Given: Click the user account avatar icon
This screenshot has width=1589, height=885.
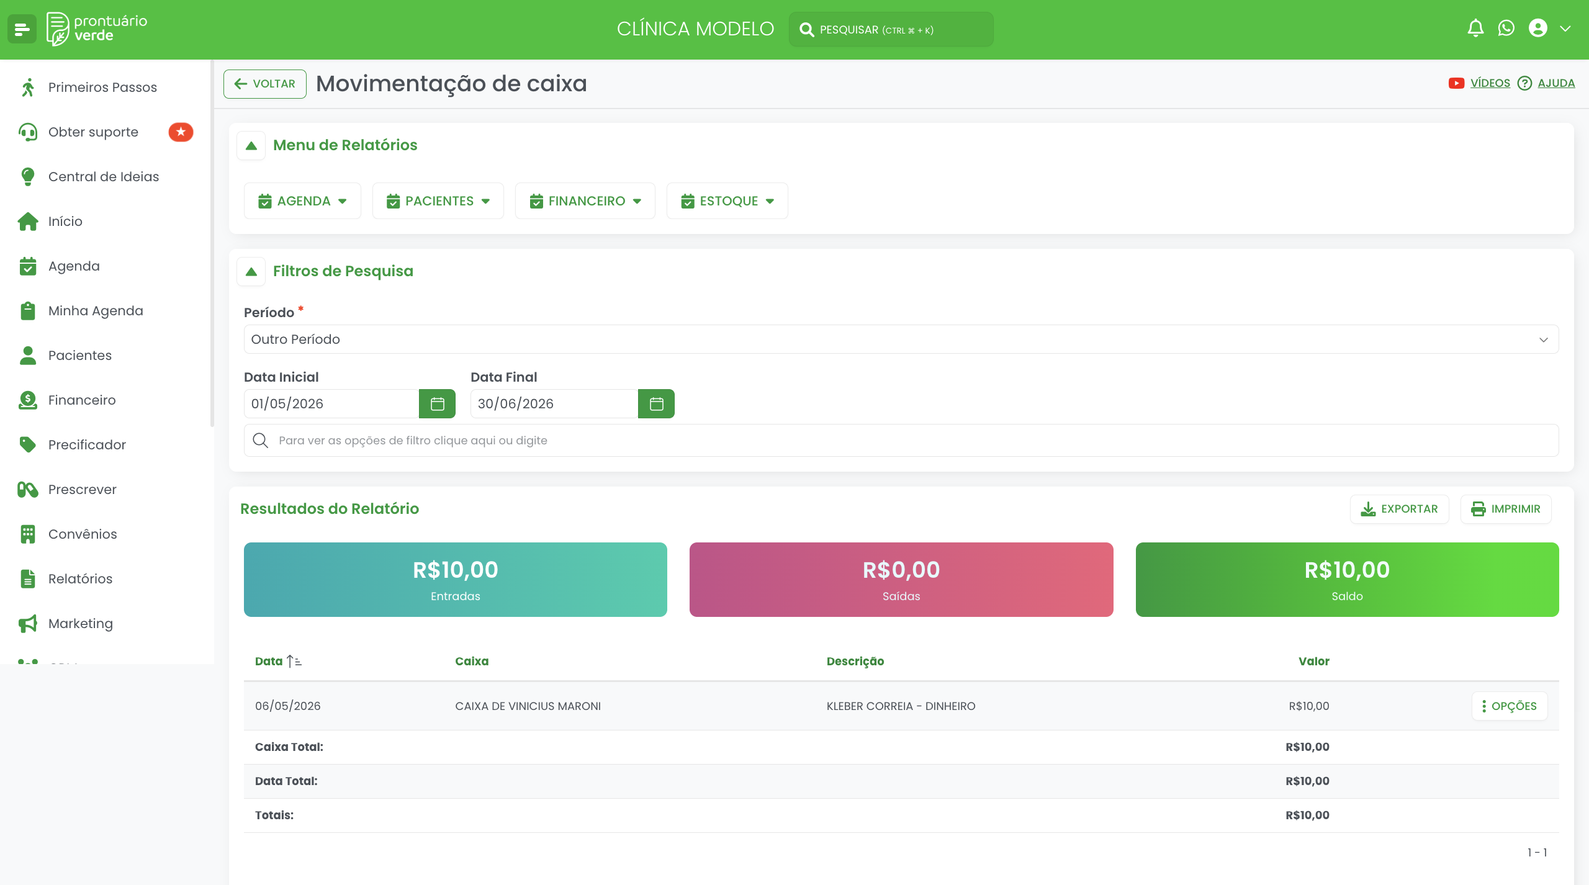Looking at the screenshot, I should click(x=1538, y=29).
